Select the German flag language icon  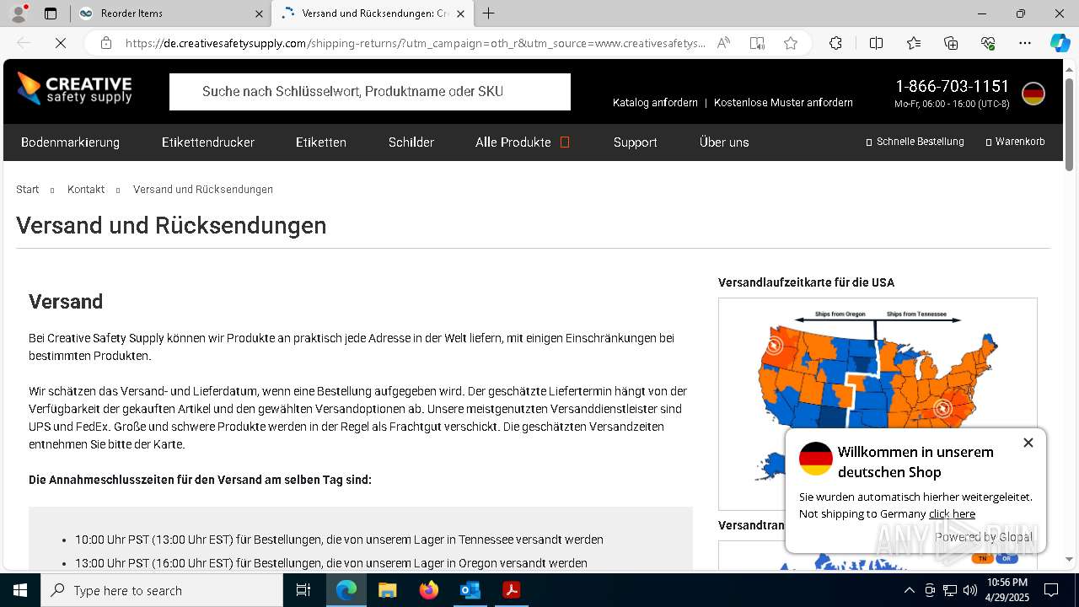coord(1033,94)
